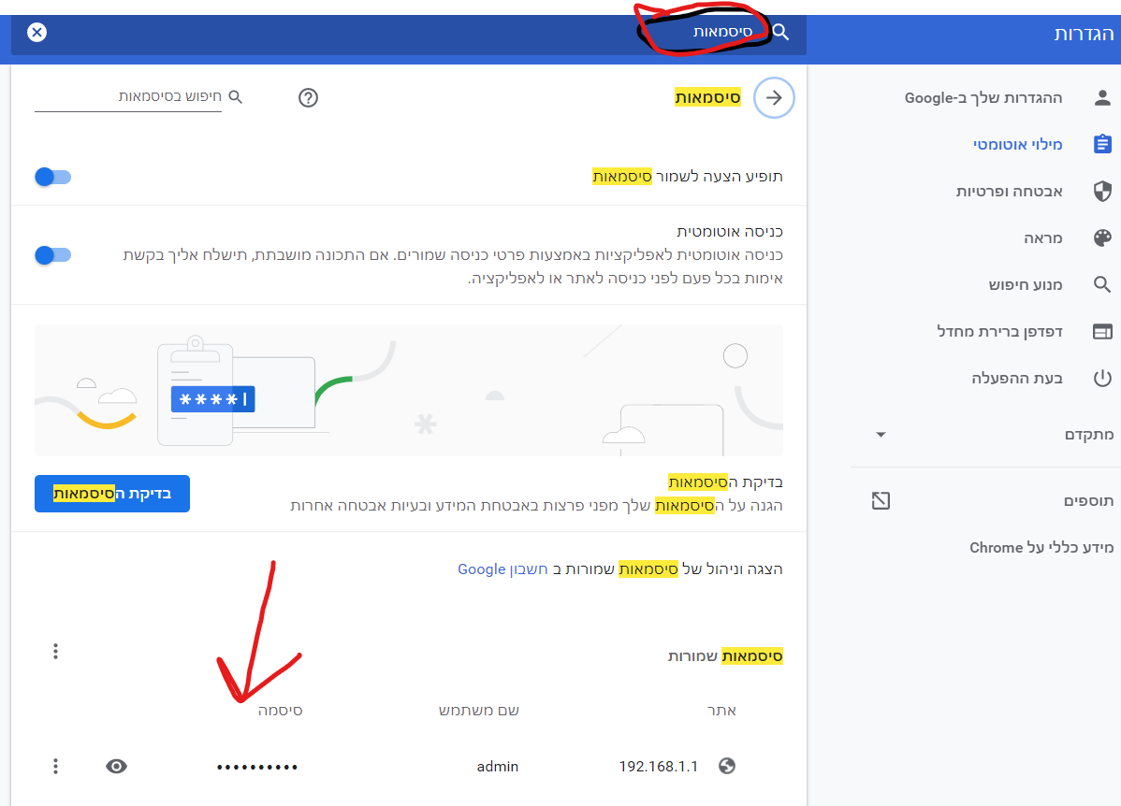1121x806 pixels.
Task: Click the blue בדיקת הסיסמאות button
Action: click(112, 494)
